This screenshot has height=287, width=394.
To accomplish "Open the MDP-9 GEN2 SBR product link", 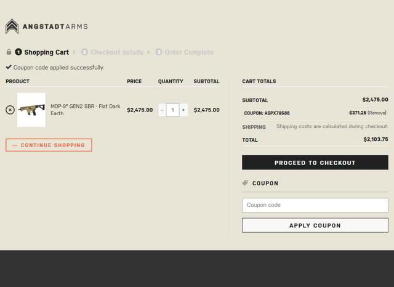I will (86, 110).
